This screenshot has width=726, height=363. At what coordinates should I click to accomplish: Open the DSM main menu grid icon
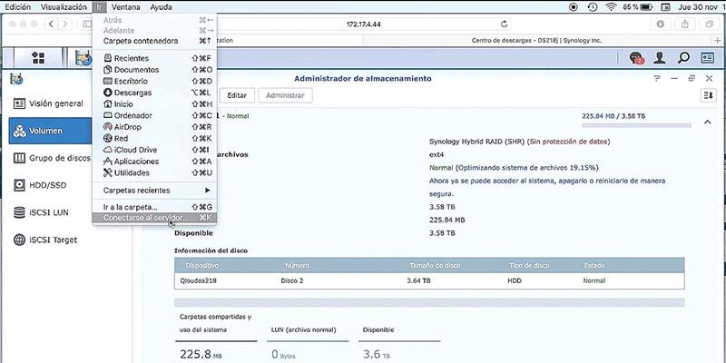38,58
